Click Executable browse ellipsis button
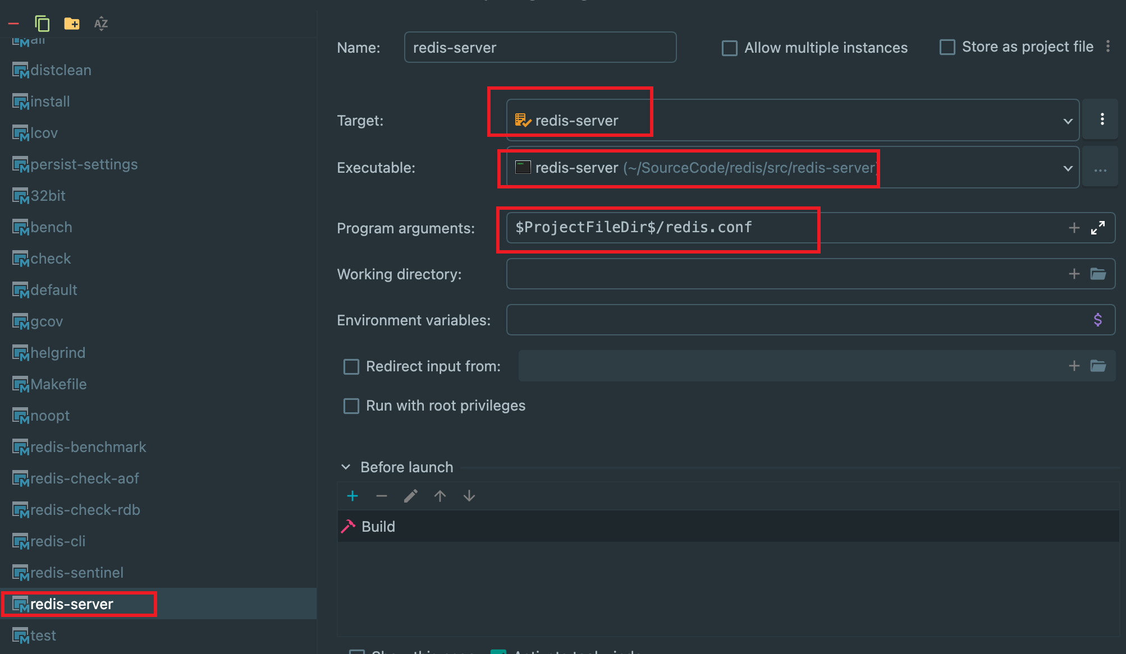The image size is (1126, 654). click(1100, 168)
